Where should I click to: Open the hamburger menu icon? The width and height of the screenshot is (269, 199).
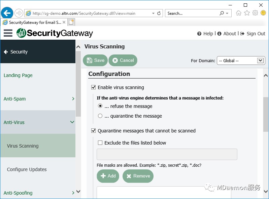point(8,33)
